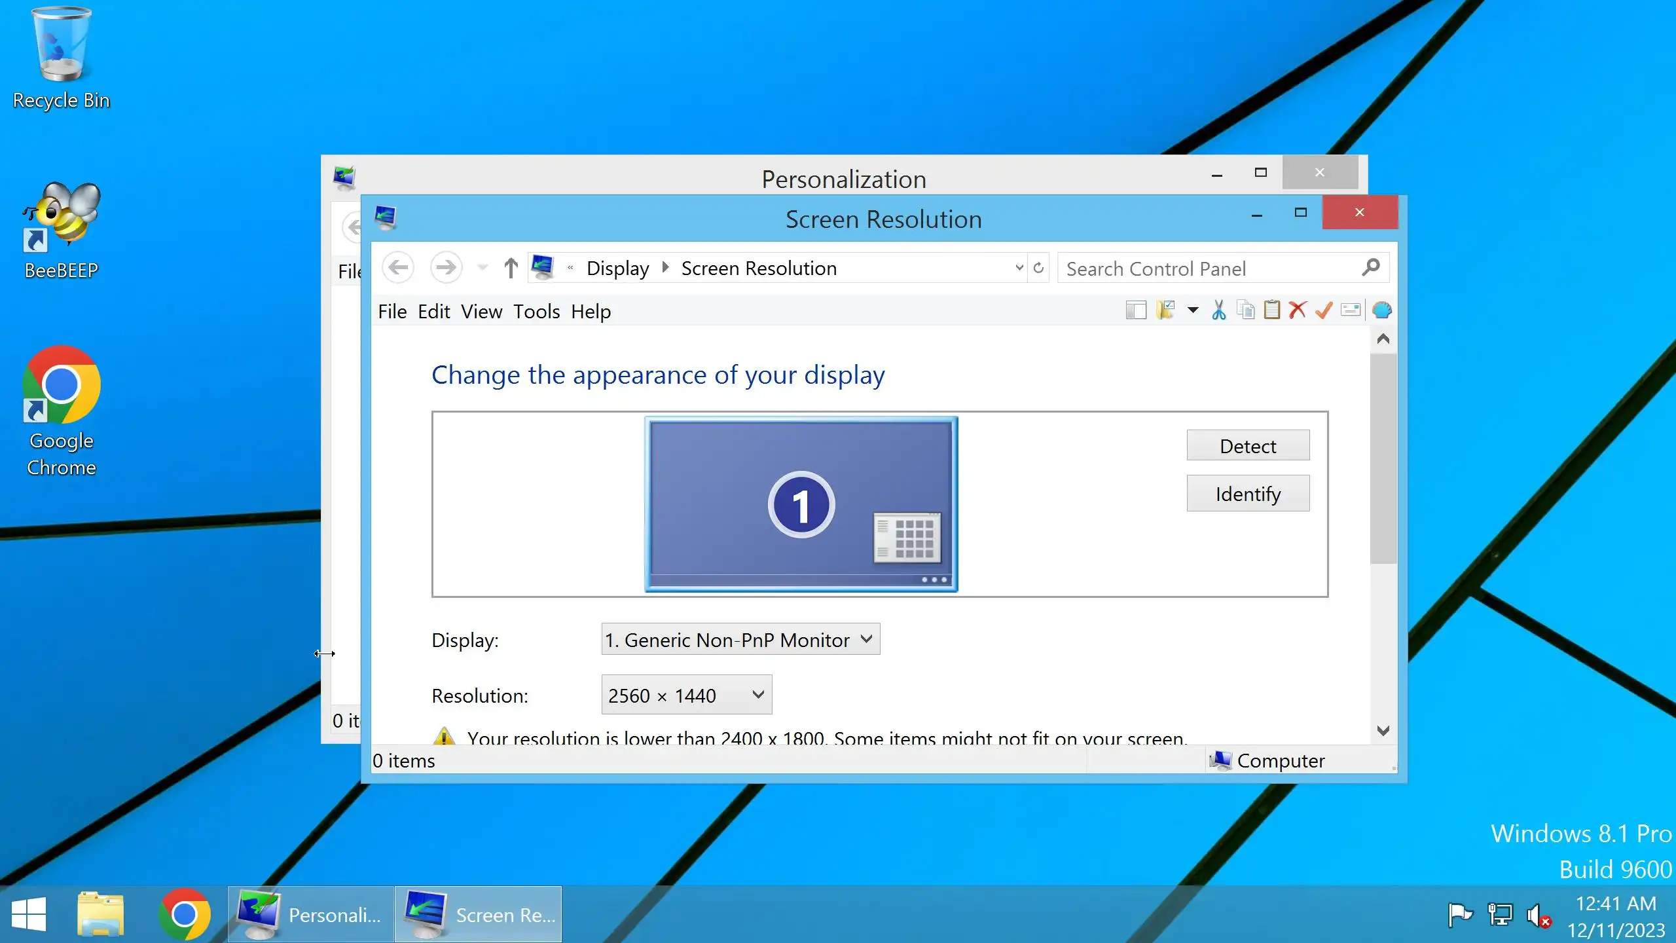Open the View menu
Viewport: 1676px width, 943px height.
tap(481, 312)
